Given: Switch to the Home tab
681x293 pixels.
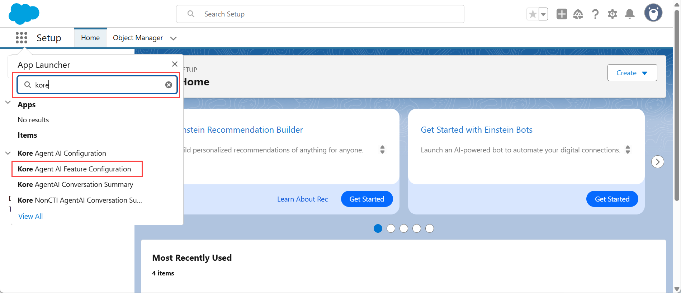Looking at the screenshot, I should coord(90,38).
